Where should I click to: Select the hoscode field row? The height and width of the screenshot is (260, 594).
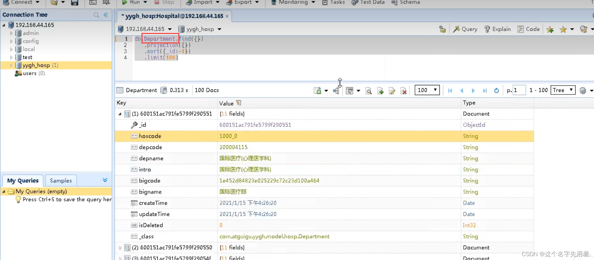[324, 136]
